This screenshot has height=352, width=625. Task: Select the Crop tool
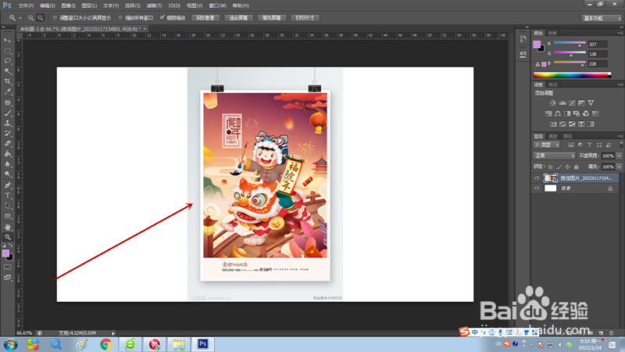tap(8, 81)
